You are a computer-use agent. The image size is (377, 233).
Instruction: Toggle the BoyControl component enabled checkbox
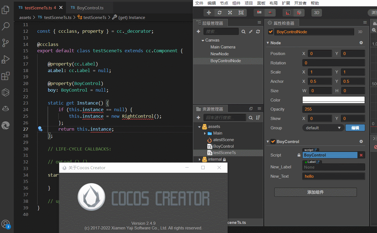[x=273, y=142]
